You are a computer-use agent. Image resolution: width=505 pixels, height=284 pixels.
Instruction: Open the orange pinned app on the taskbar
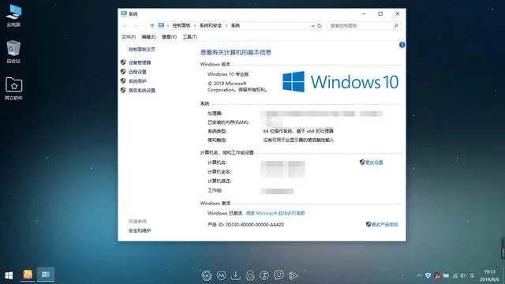pyautogui.click(x=28, y=275)
